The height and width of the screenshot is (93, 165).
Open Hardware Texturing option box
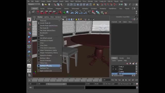click(x=61, y=66)
